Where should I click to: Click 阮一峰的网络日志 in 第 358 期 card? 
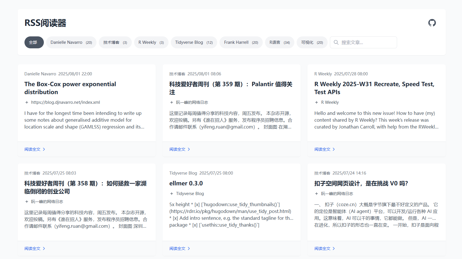click(x=47, y=202)
